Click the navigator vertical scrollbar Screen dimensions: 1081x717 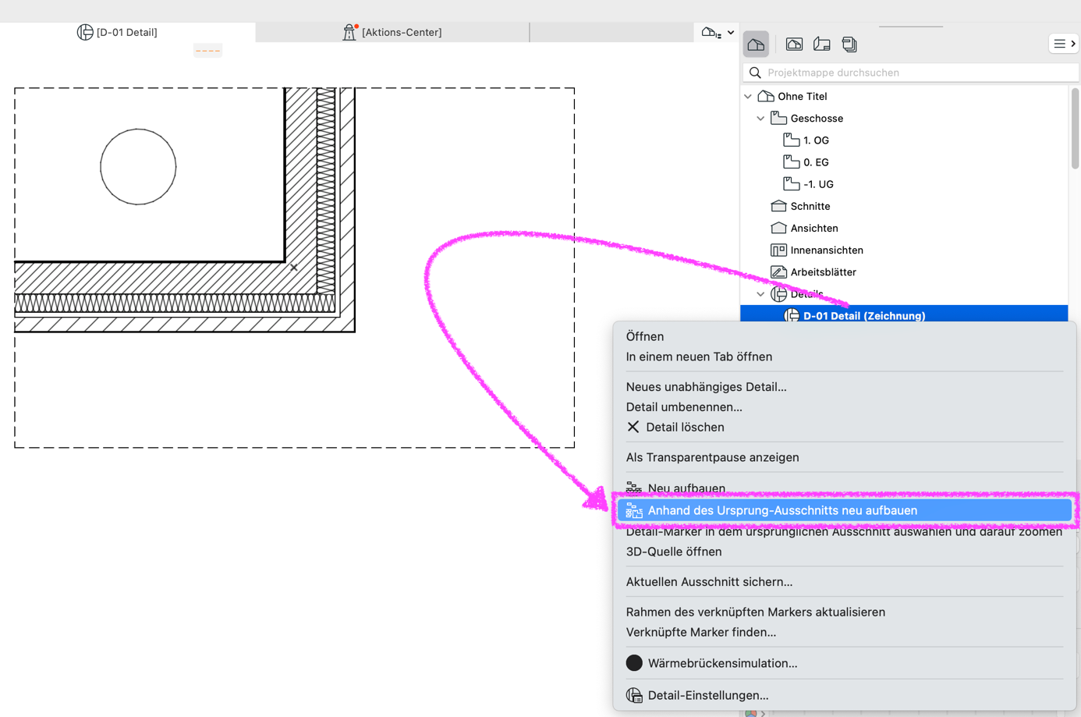[1076, 129]
